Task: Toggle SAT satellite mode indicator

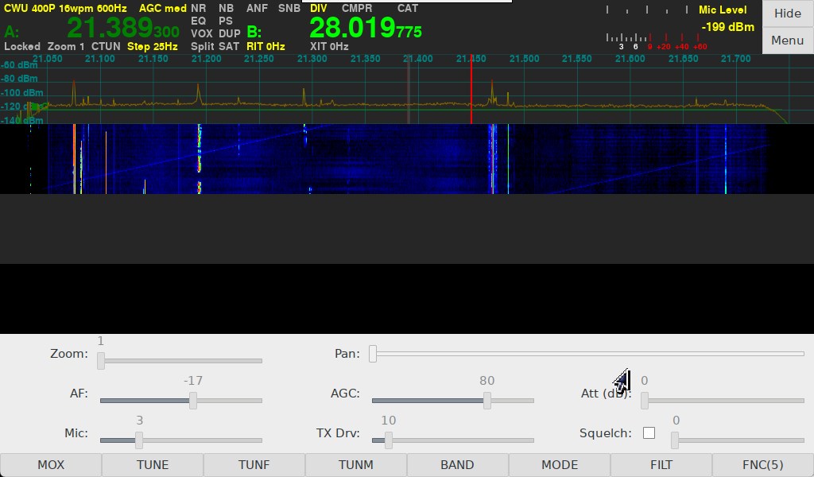Action: 229,46
